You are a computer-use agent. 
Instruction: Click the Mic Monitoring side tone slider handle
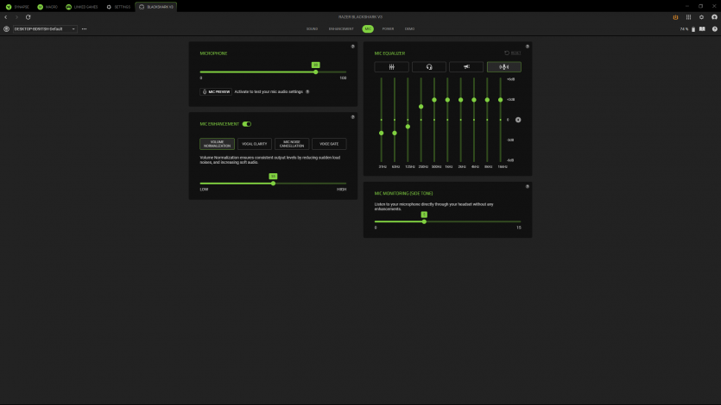pyautogui.click(x=424, y=221)
